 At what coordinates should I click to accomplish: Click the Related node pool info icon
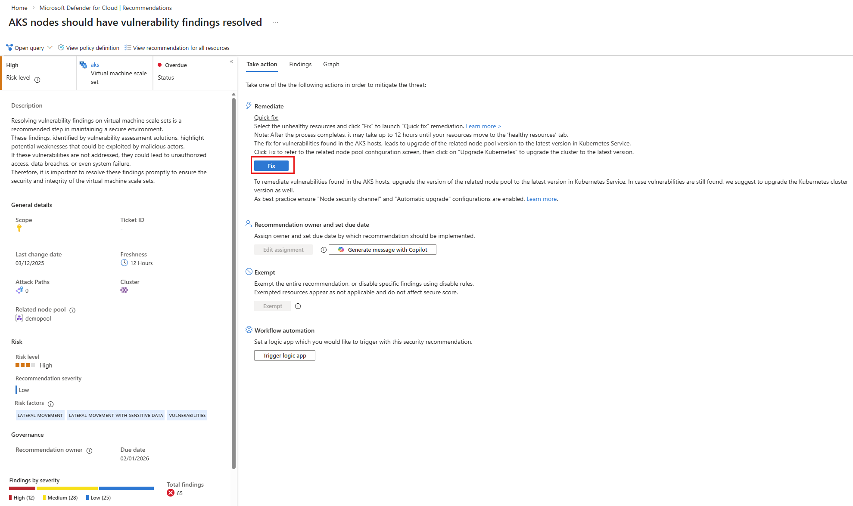pyautogui.click(x=72, y=310)
